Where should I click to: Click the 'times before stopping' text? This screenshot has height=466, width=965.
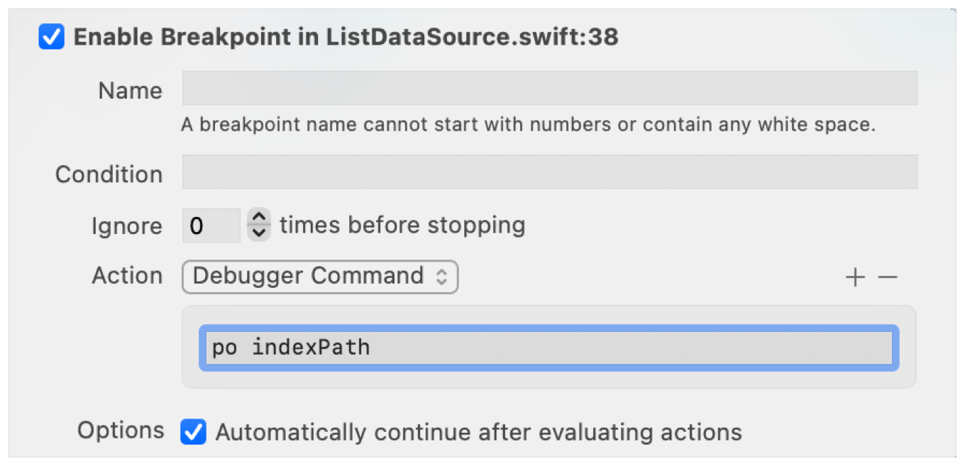pos(402,226)
